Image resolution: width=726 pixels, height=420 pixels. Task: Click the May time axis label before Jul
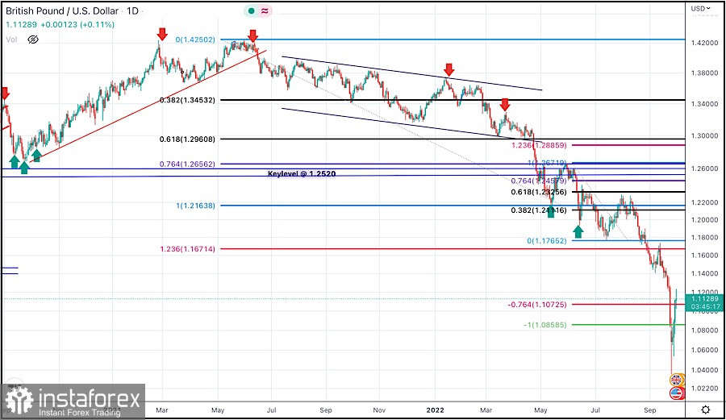pos(218,410)
